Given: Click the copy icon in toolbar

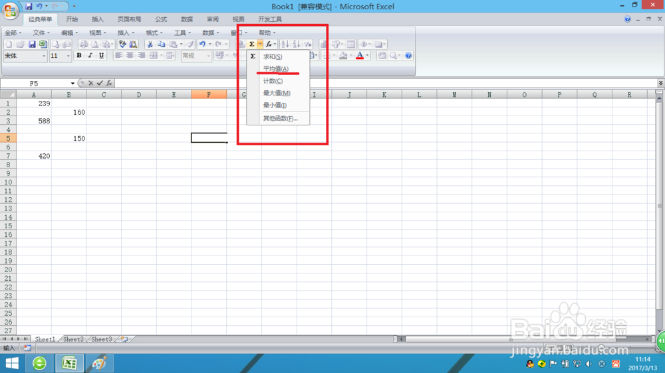Looking at the screenshot, I should [161, 44].
